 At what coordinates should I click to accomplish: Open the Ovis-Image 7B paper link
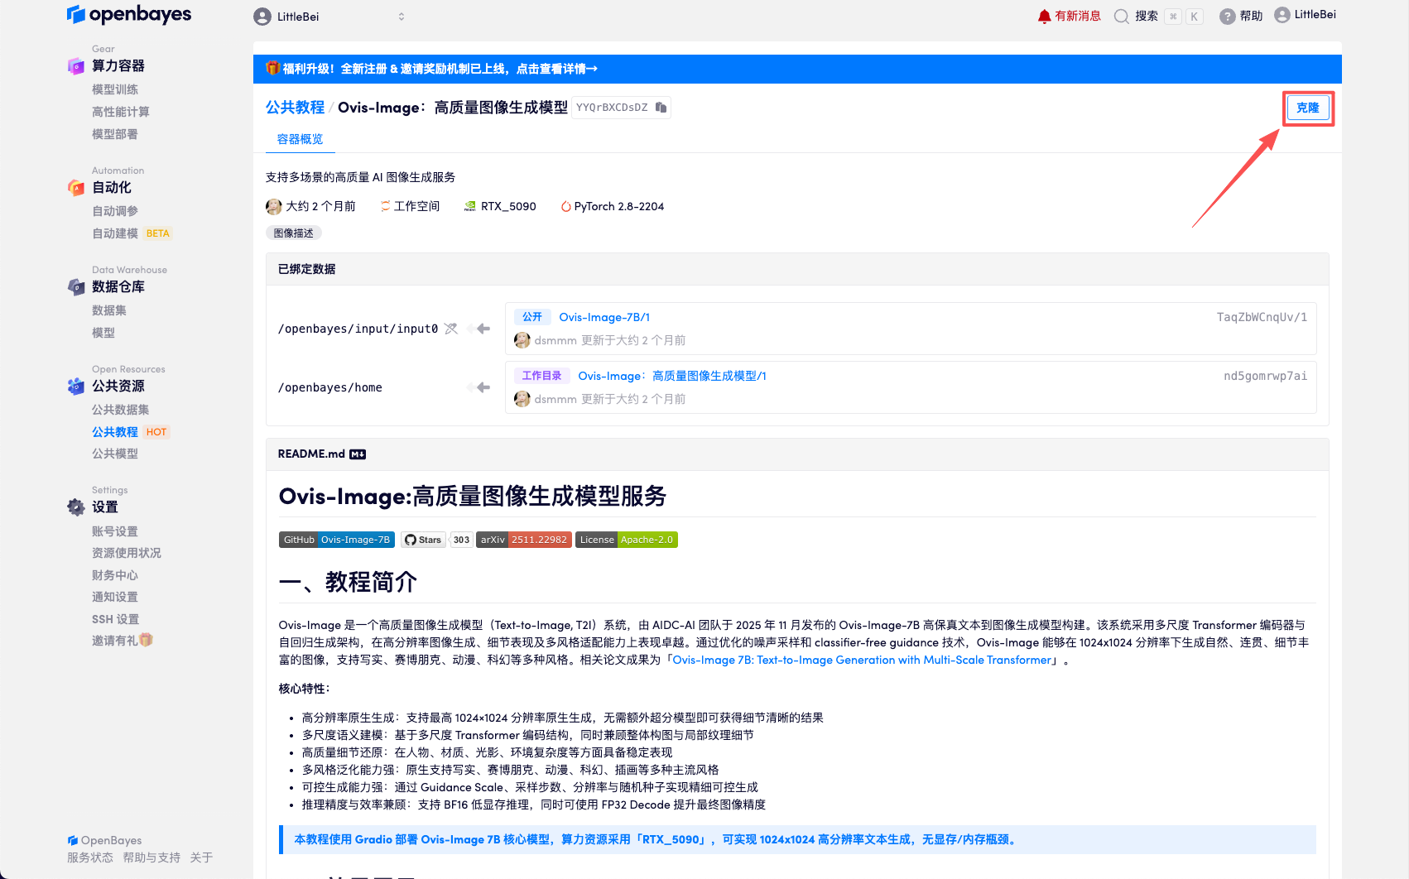pos(862,660)
